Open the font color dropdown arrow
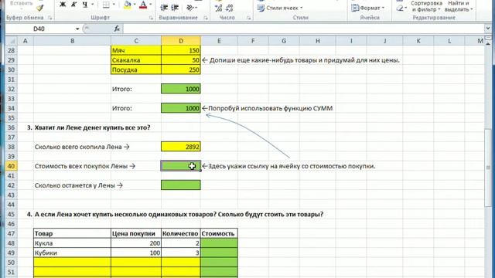Screen dimensions: 495x278 tap(150, 5)
